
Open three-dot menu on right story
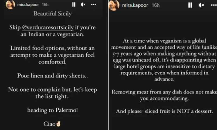[x=213, y=5]
